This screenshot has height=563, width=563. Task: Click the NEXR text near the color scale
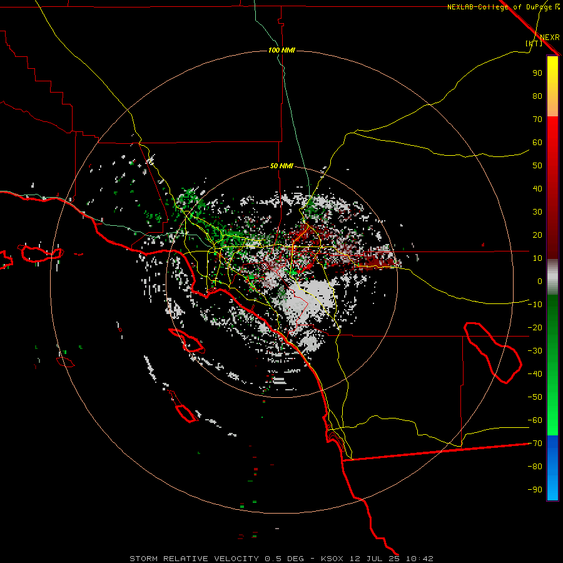pos(549,38)
